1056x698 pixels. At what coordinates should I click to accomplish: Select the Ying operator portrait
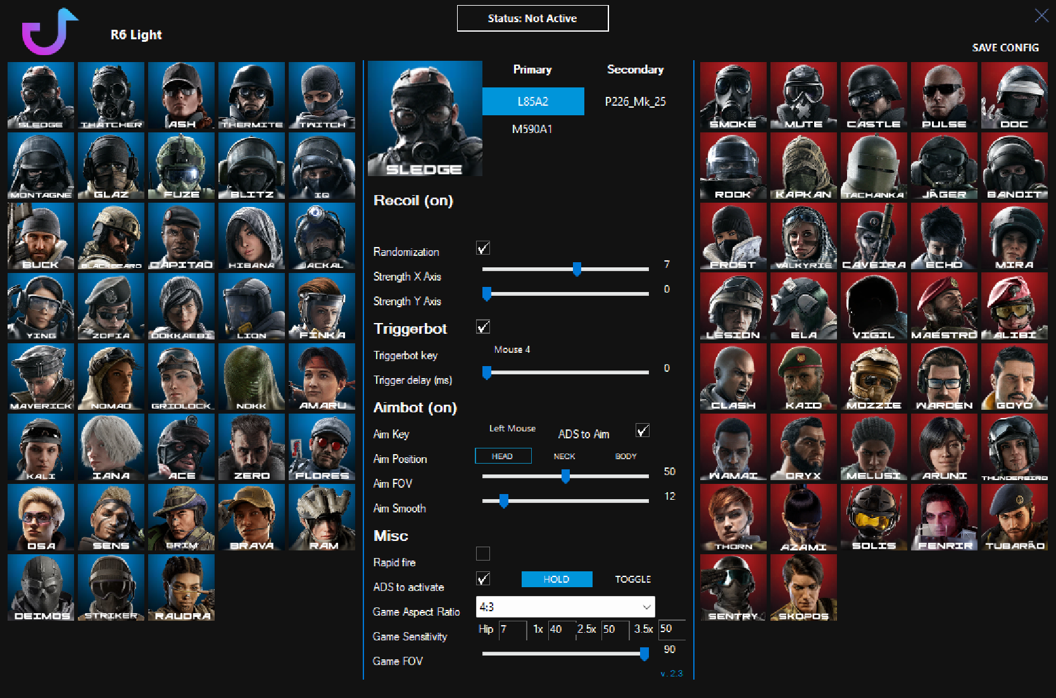click(x=41, y=307)
